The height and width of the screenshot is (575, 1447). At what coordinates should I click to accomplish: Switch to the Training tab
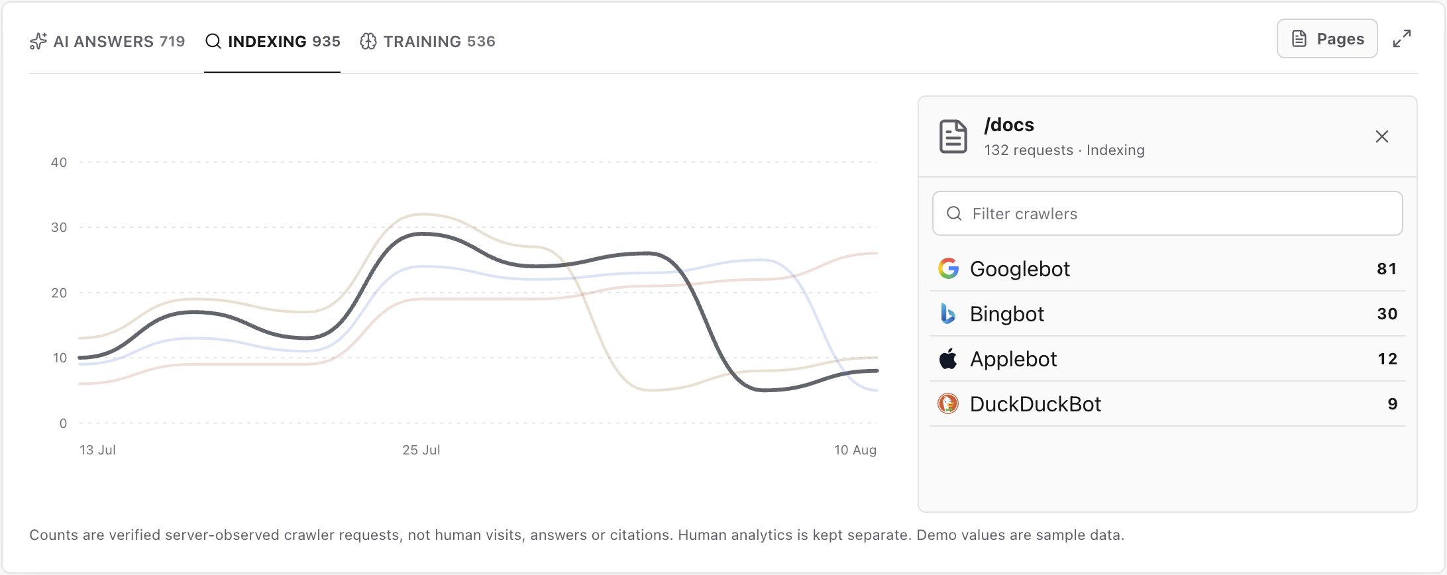point(427,41)
